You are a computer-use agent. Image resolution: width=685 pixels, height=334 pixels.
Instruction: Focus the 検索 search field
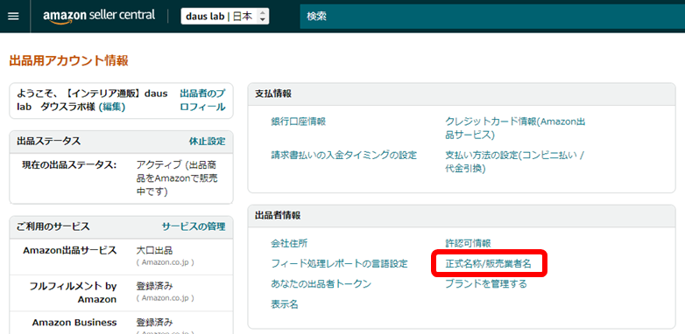coord(492,17)
